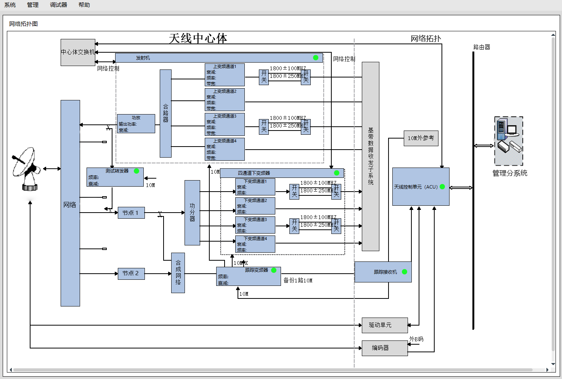The height and width of the screenshot is (379, 562).
Task: Click the 节点 2 block
Action: [x=131, y=273]
